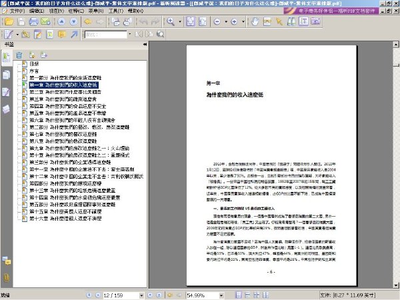
Task: Click the first clipboard icon after the yellow arrows
Action: coord(116,22)
